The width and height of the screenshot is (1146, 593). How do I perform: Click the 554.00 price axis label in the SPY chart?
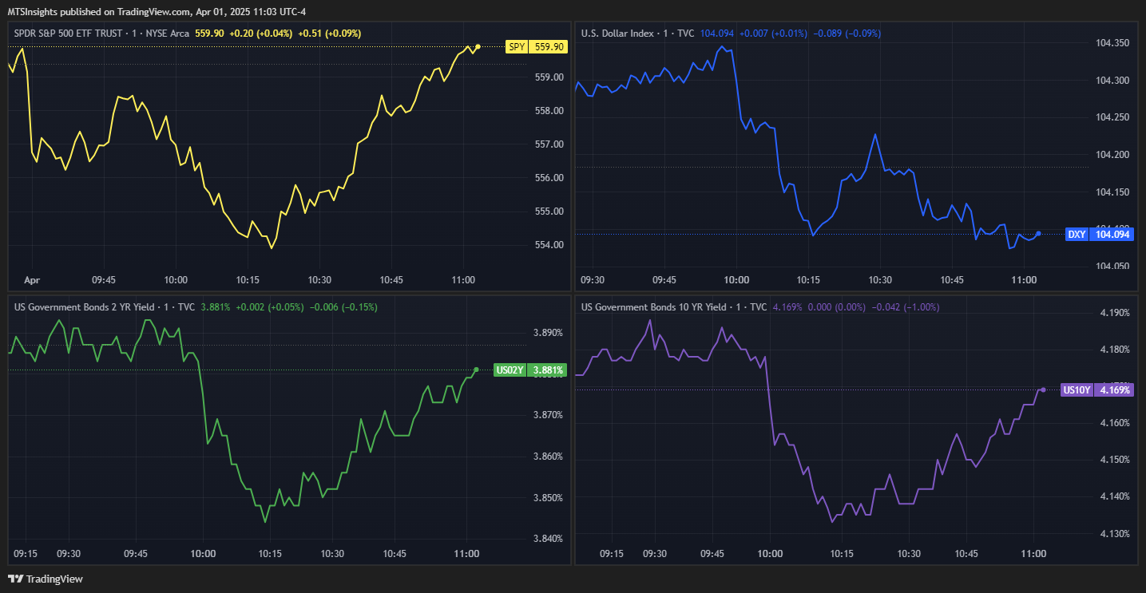click(549, 245)
